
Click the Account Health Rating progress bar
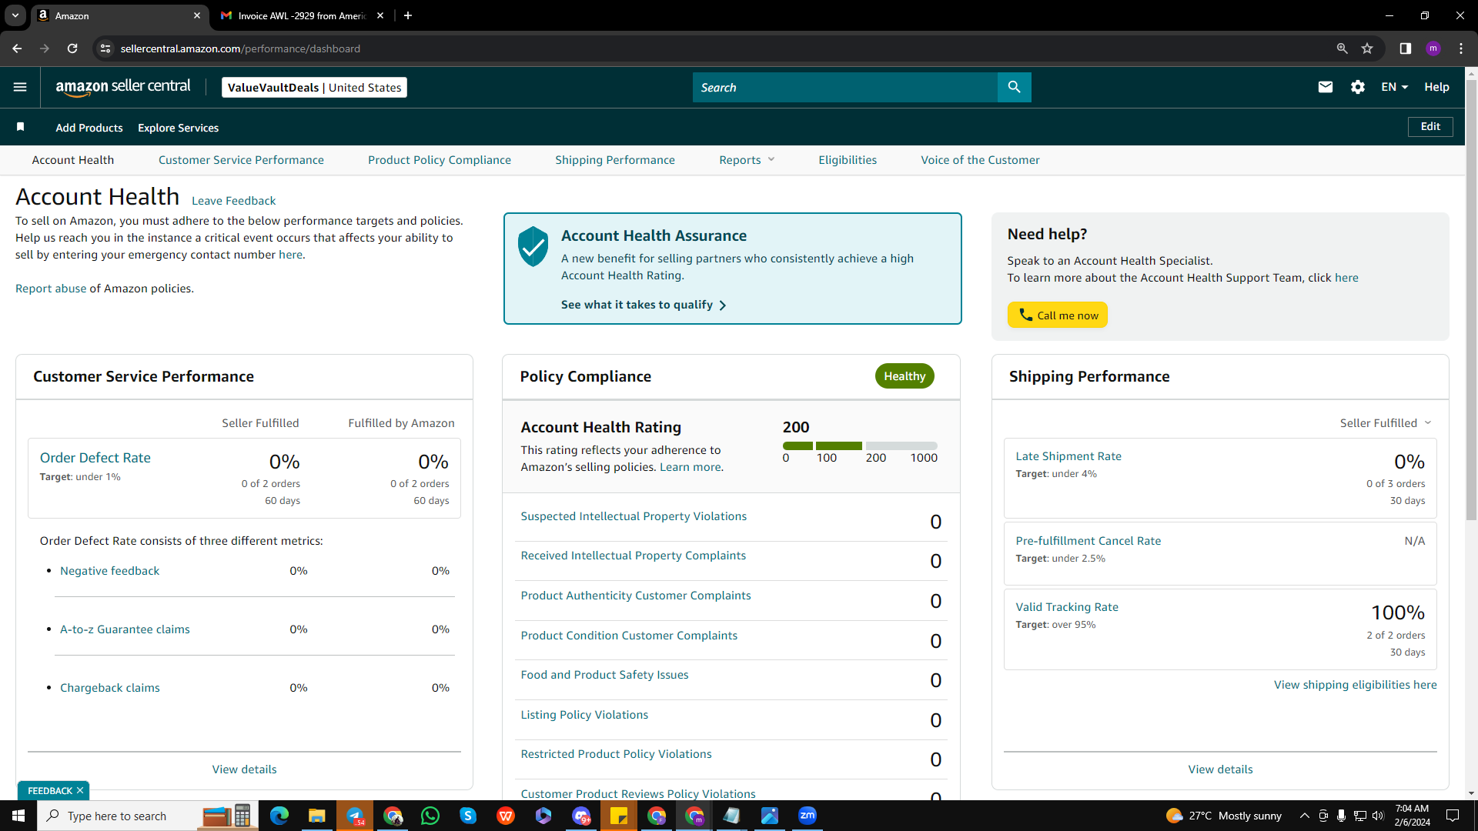tap(860, 446)
